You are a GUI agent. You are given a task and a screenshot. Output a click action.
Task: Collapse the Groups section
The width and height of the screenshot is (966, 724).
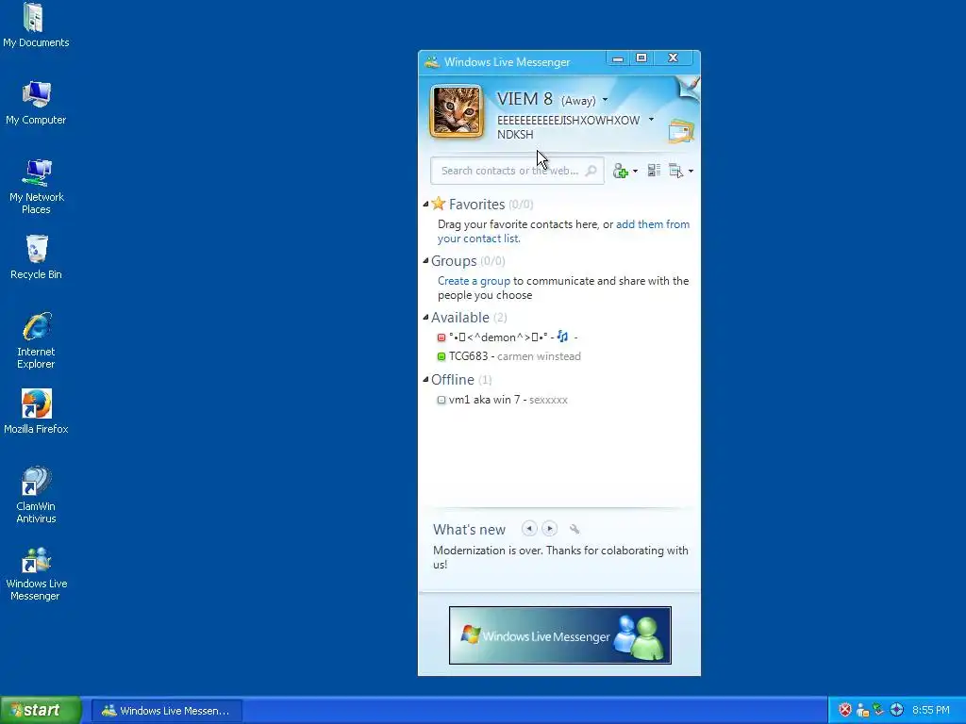(x=425, y=260)
